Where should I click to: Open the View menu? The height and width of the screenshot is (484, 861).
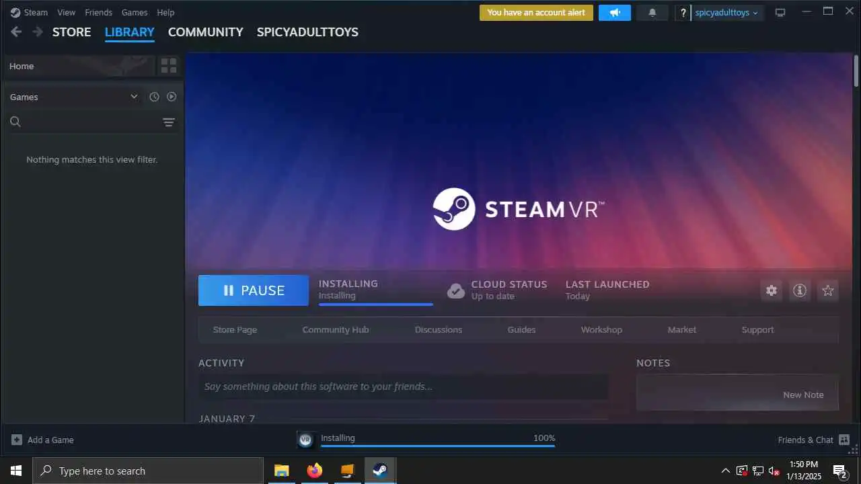click(x=67, y=12)
